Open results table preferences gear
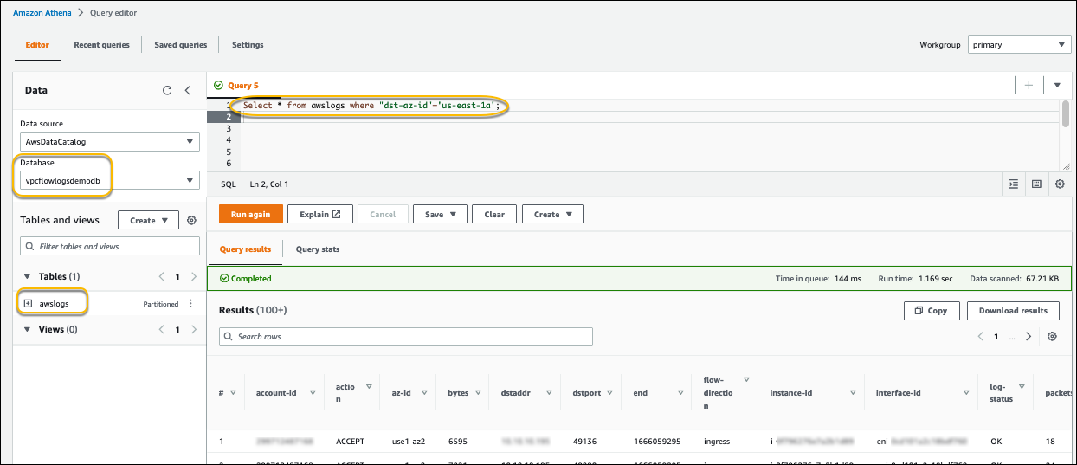 pos(1052,336)
